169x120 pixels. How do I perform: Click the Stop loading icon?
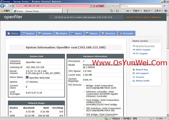click(117, 6)
